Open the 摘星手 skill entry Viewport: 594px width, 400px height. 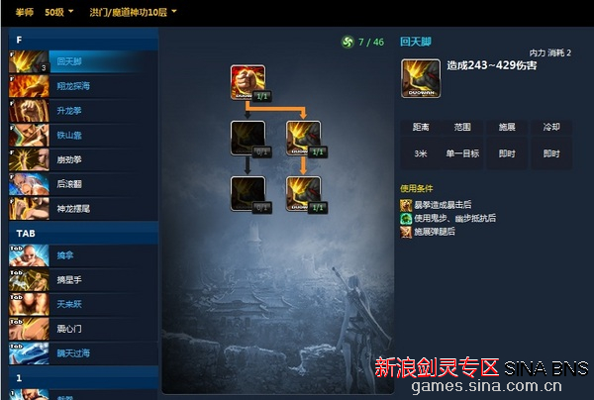[83, 280]
